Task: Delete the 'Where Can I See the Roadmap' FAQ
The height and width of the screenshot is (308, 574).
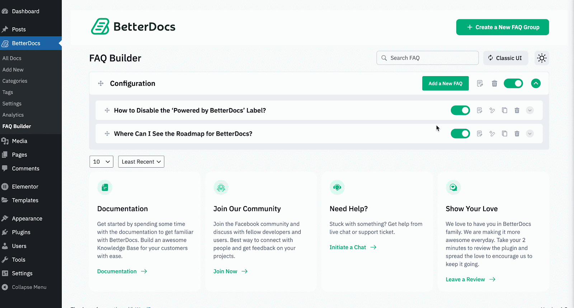Action: click(x=517, y=134)
